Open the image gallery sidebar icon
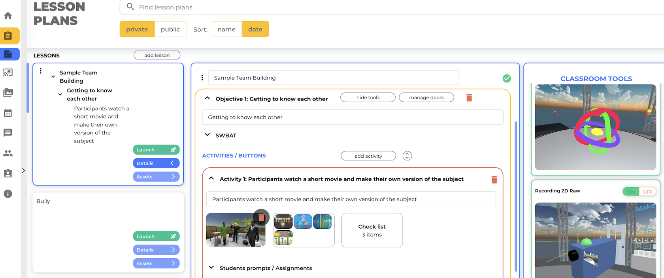Viewport: 664px width, 278px height. click(x=8, y=93)
